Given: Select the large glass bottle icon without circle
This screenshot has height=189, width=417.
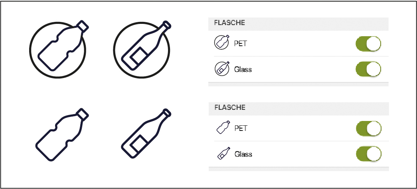Looking at the screenshot, I should 146,133.
